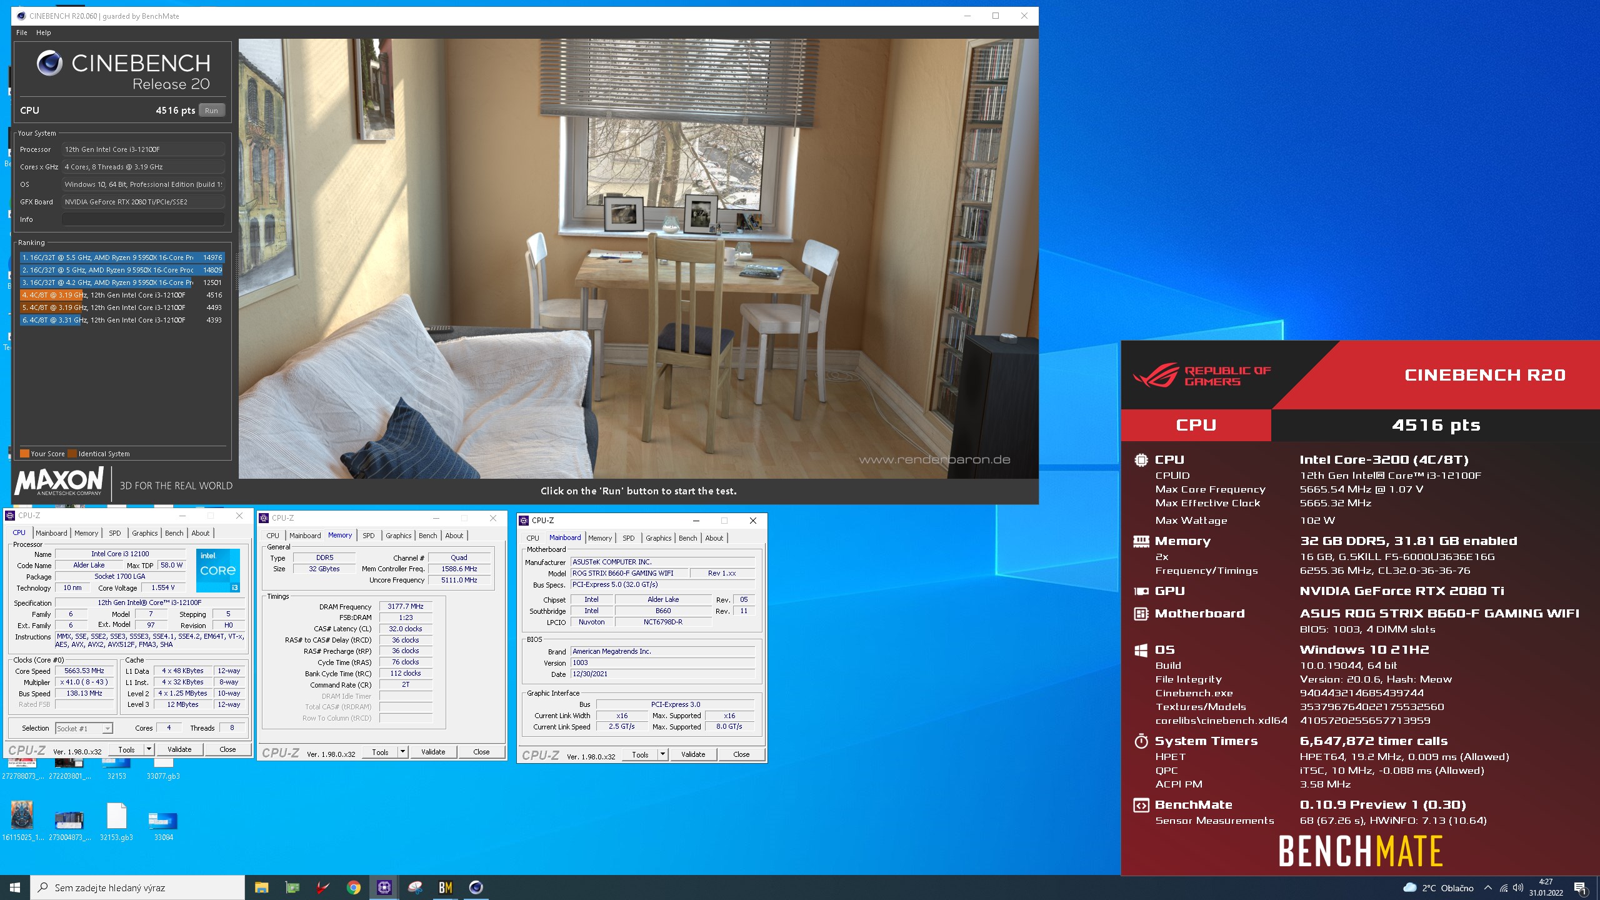1600x900 pixels.
Task: Open BenchMate from the taskbar BM icon
Action: [446, 887]
